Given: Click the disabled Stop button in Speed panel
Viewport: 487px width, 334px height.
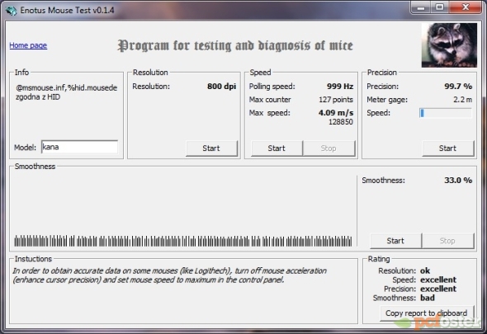Looking at the screenshot, I should click(329, 148).
